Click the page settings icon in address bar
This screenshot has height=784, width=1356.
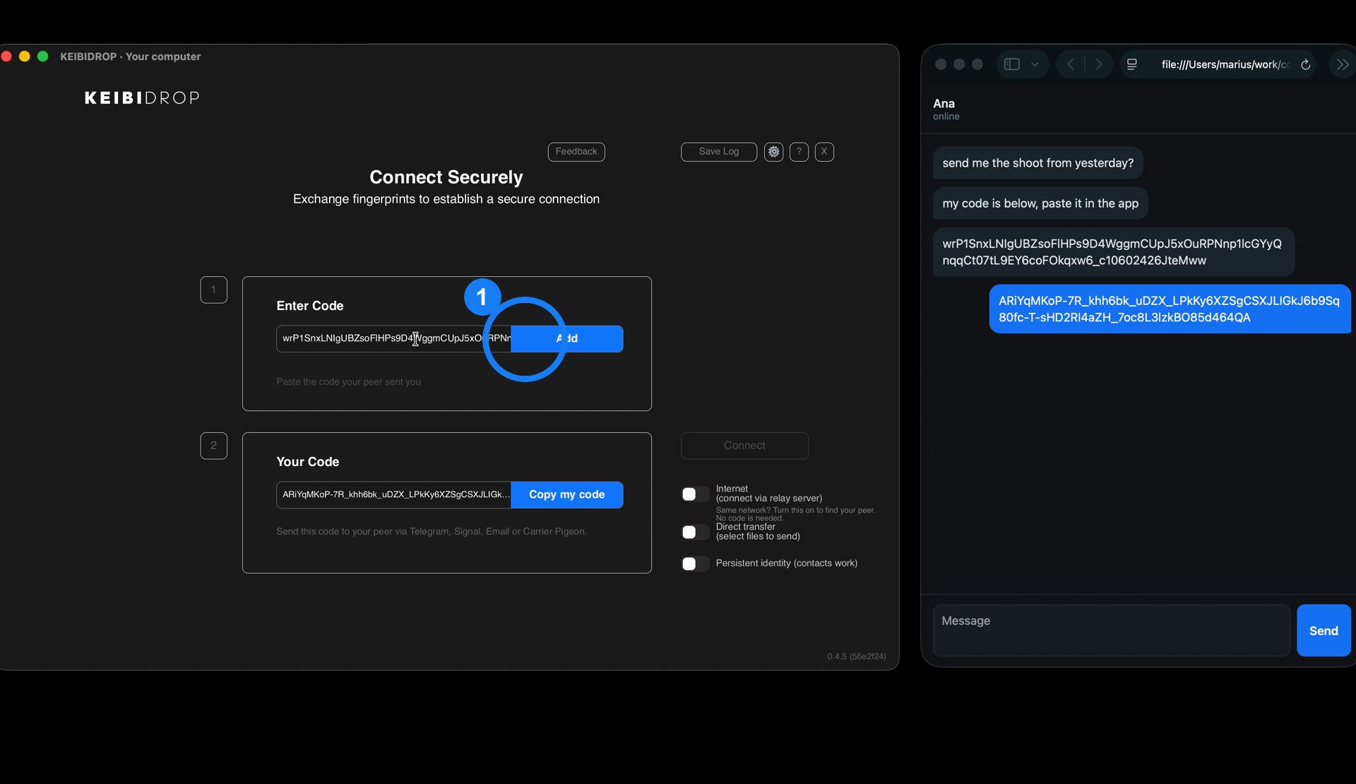point(1132,64)
